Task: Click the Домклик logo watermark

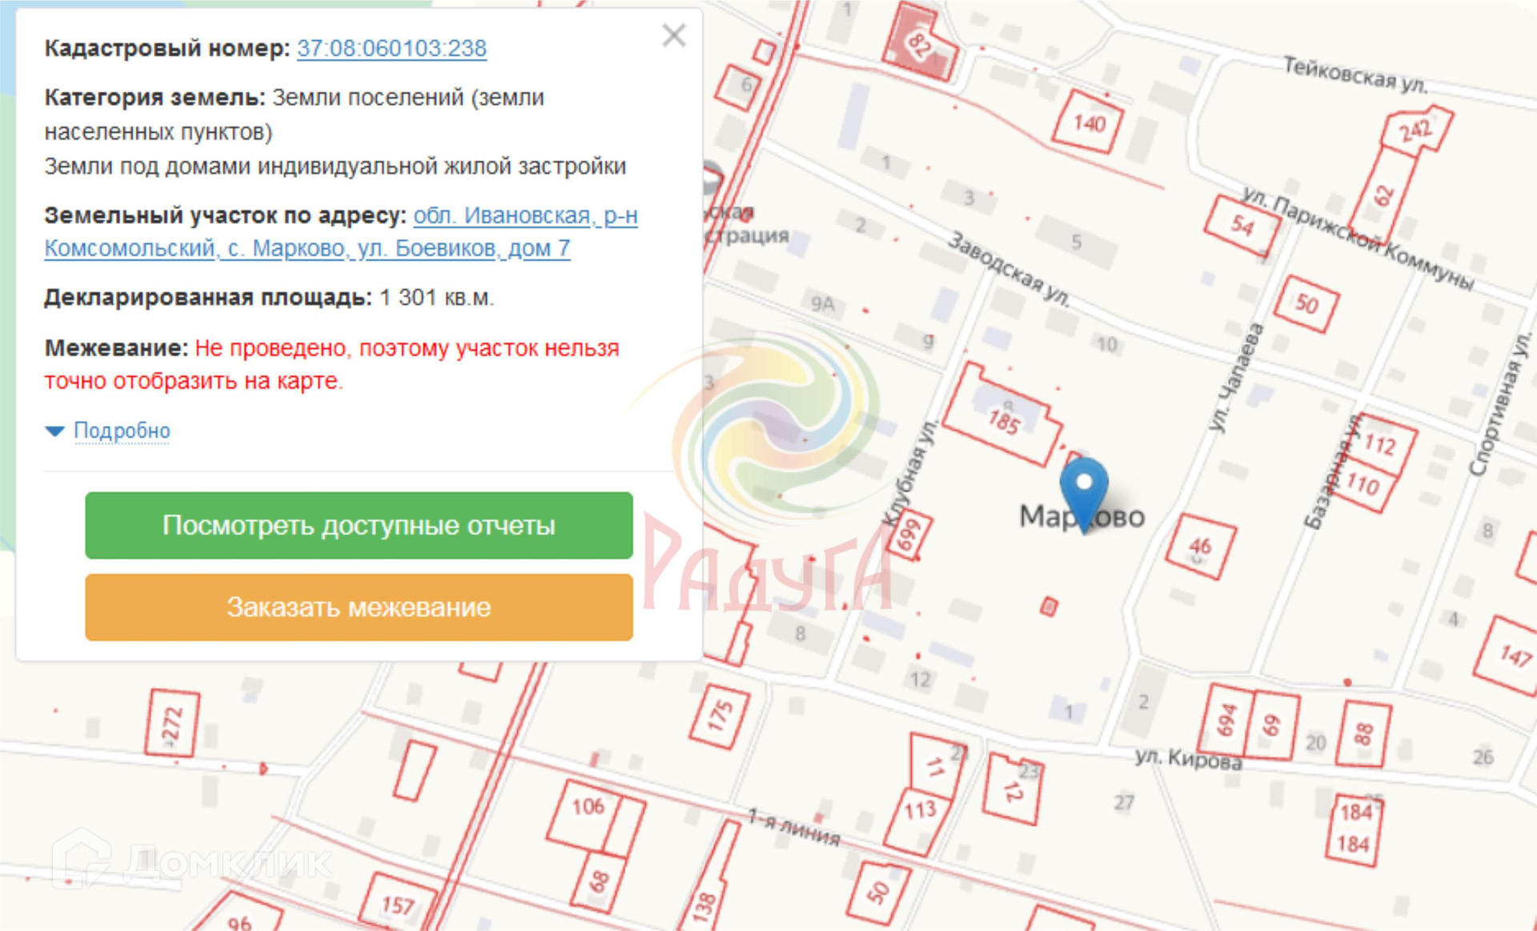Action: 192,861
